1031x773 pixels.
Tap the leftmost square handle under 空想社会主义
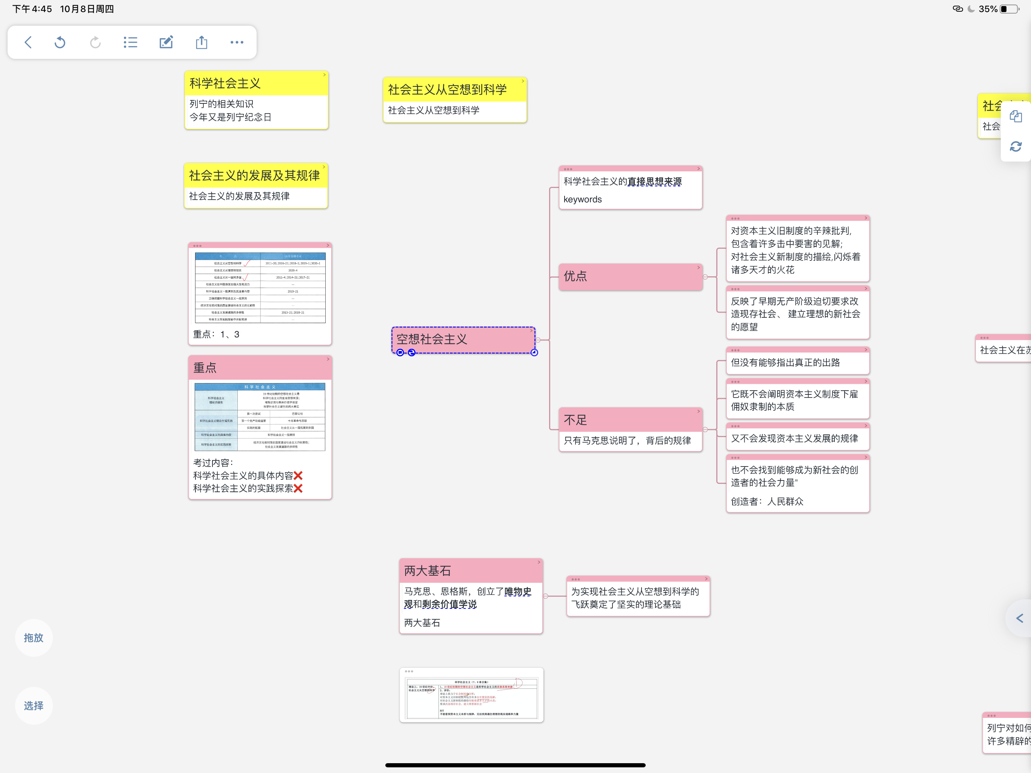400,353
